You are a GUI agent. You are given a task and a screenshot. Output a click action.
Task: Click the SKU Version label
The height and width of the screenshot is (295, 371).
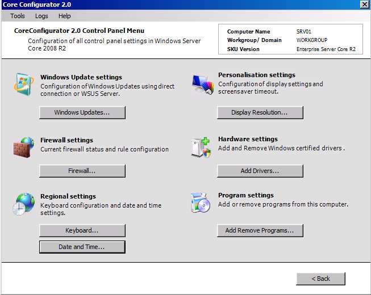243,49
